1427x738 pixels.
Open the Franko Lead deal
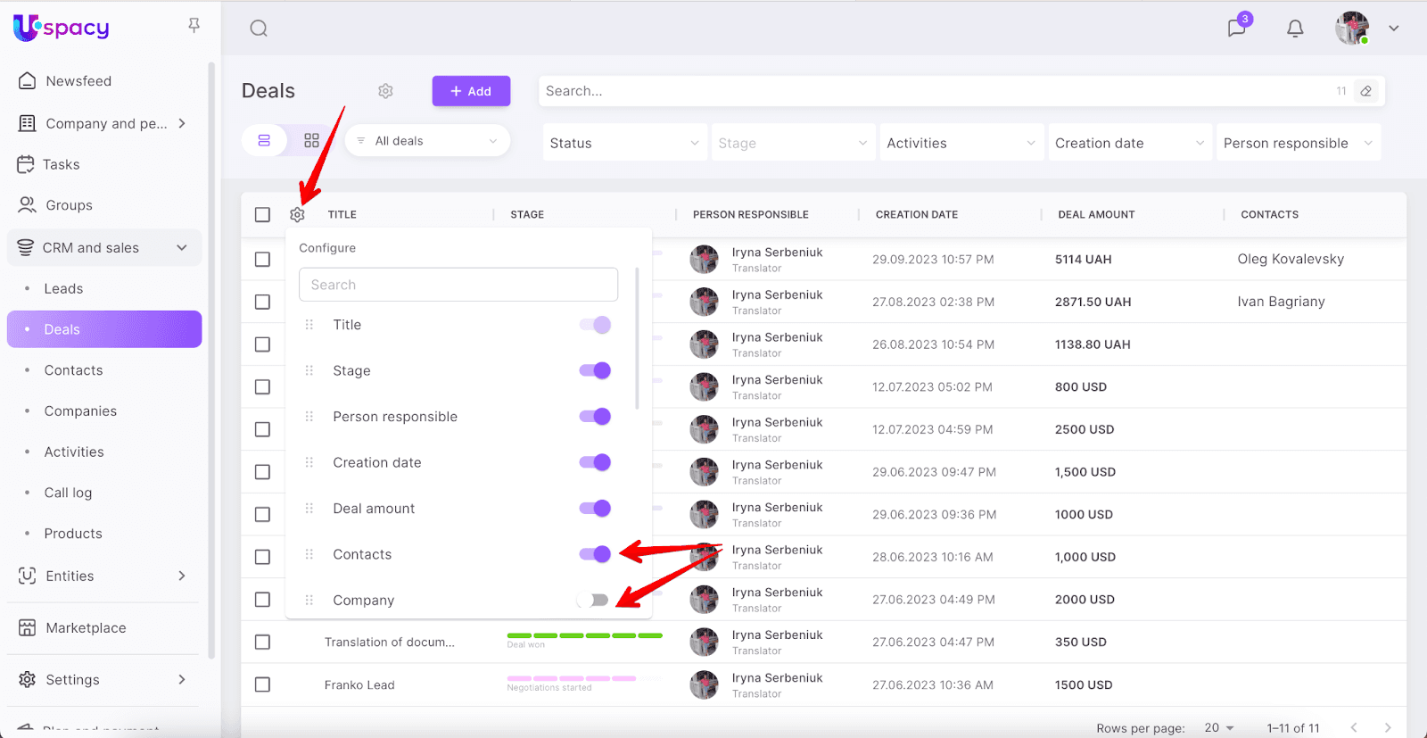pyautogui.click(x=359, y=685)
